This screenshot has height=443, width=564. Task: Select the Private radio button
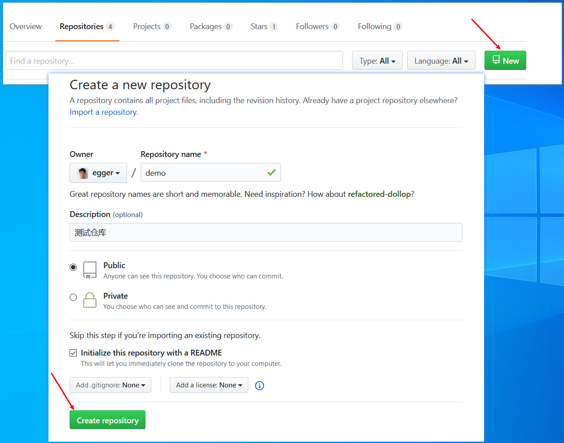pos(73,297)
